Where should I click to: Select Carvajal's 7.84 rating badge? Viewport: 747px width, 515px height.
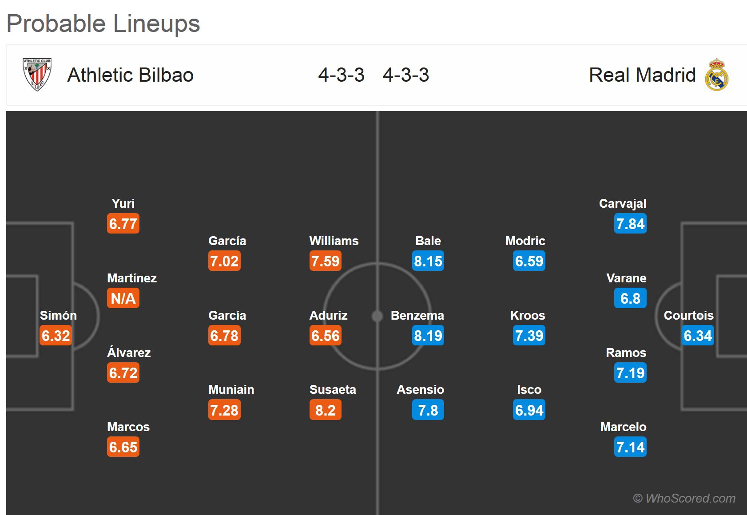click(x=630, y=224)
